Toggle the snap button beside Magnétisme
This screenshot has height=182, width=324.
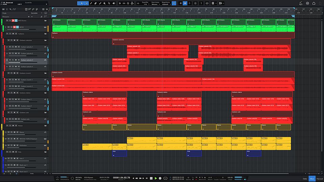coord(174,3)
